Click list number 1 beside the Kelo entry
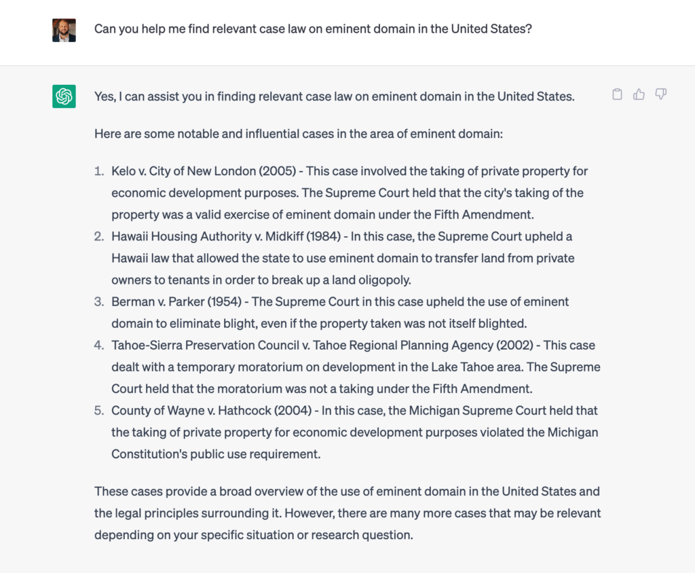The width and height of the screenshot is (695, 573). (99, 171)
